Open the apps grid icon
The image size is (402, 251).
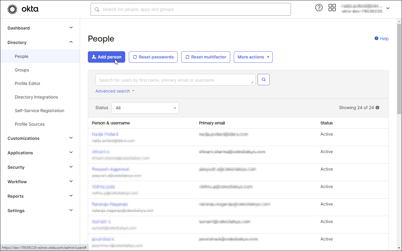(332, 8)
